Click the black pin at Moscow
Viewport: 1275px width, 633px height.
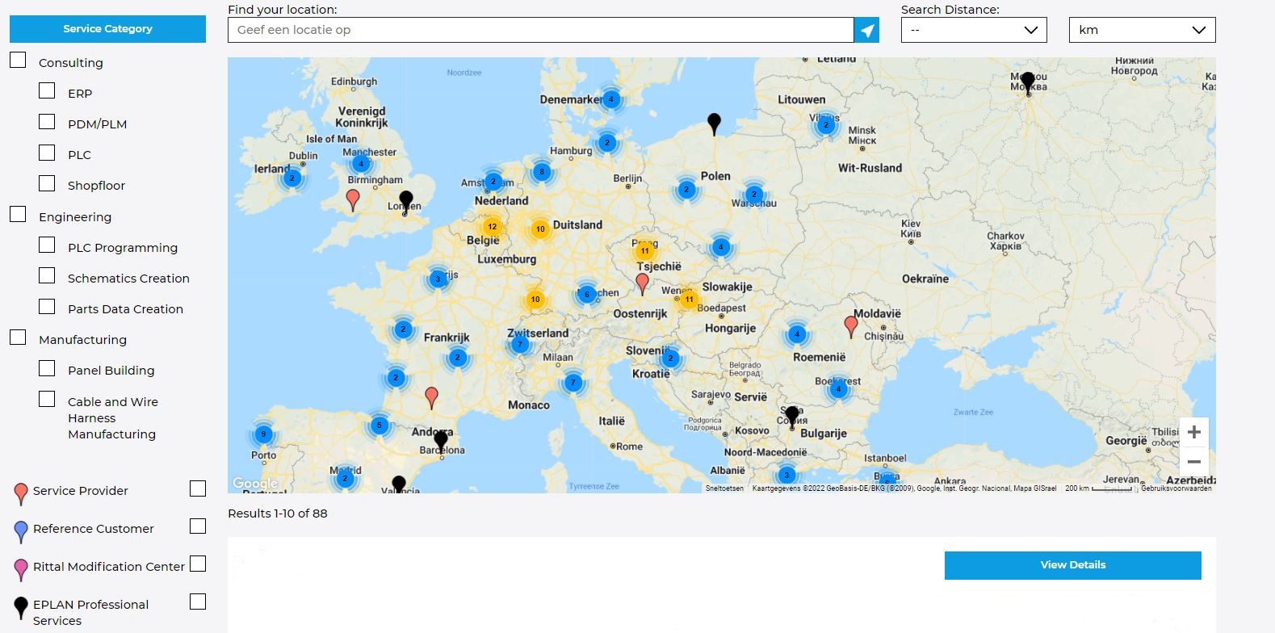point(1027,82)
